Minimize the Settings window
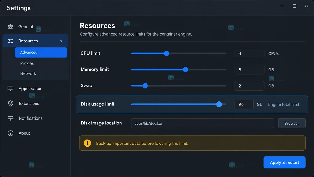Screen dimensions: 314x177 282,6
